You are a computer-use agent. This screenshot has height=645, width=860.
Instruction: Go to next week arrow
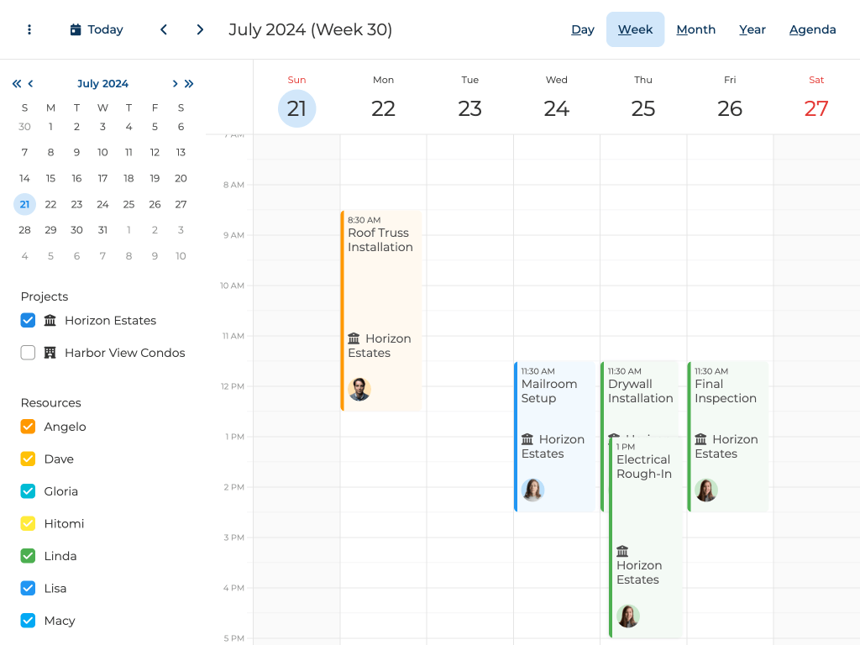[x=200, y=29]
